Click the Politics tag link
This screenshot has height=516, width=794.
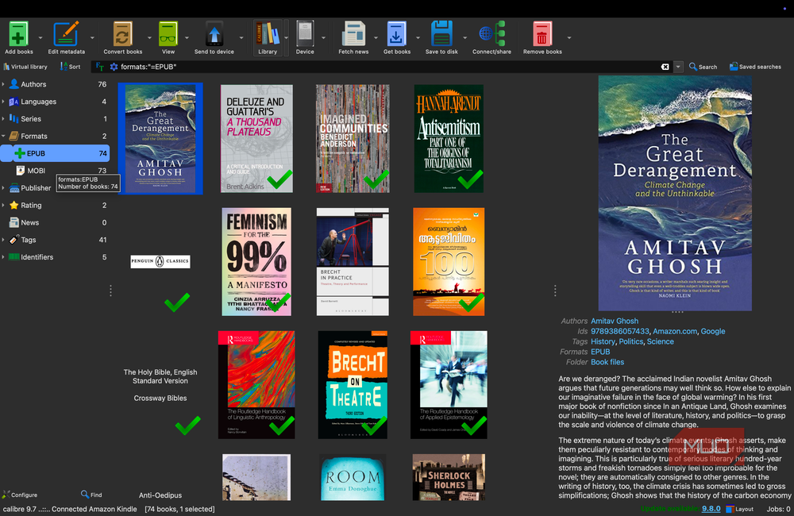(x=630, y=341)
